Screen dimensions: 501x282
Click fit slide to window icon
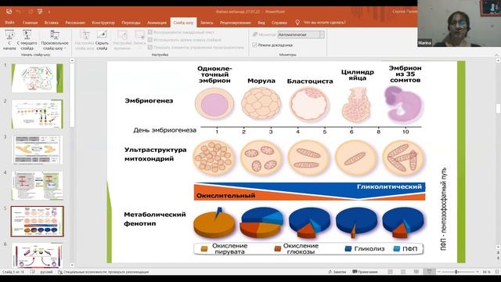click(496, 272)
